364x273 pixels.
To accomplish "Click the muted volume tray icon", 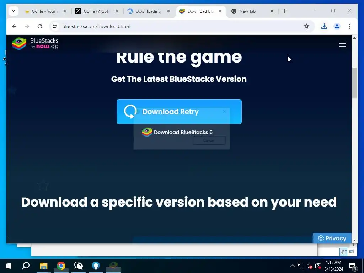I will (x=310, y=266).
